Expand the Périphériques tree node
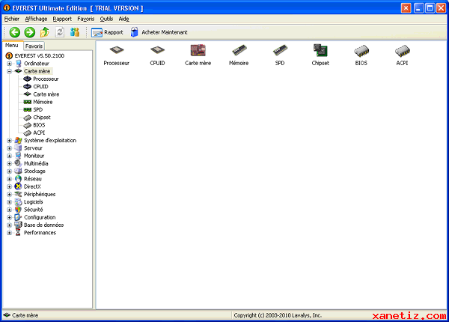 tap(9, 195)
